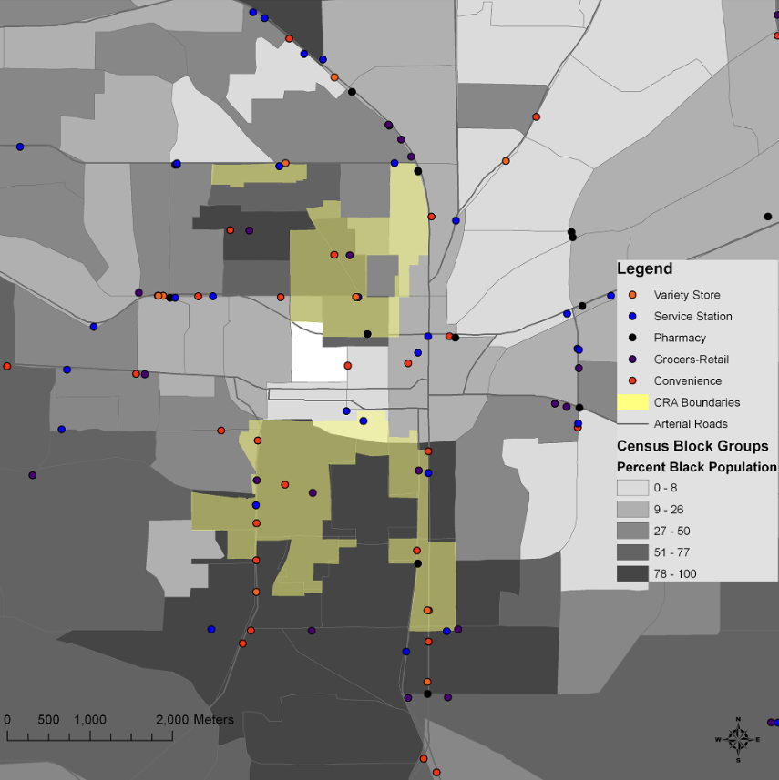Click the Service Station blue legend dot
This screenshot has height=780, width=779.
632,316
